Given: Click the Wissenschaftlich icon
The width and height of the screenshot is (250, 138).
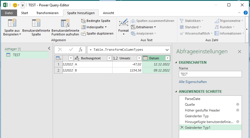Looking at the screenshot, I should click(182, 33).
